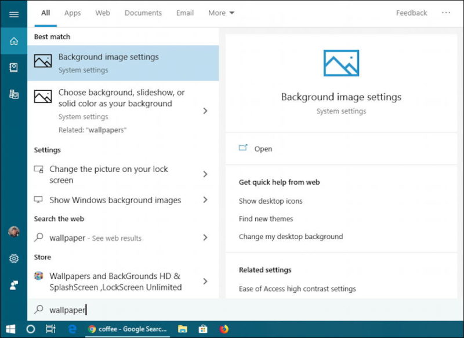This screenshot has height=338, width=464.
Task: Open the search panel hamburger menu
Action: 14,14
